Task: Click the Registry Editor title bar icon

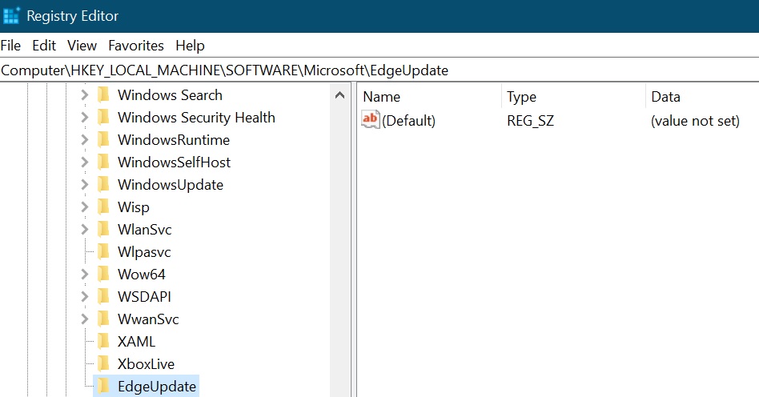Action: (x=10, y=15)
